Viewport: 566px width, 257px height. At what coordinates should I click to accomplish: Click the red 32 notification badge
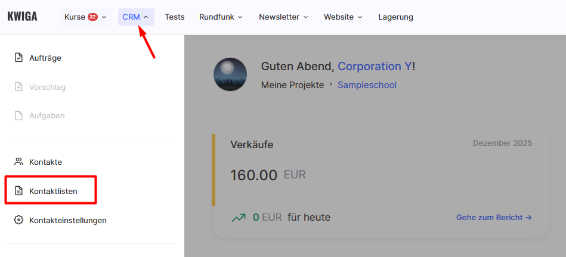92,17
